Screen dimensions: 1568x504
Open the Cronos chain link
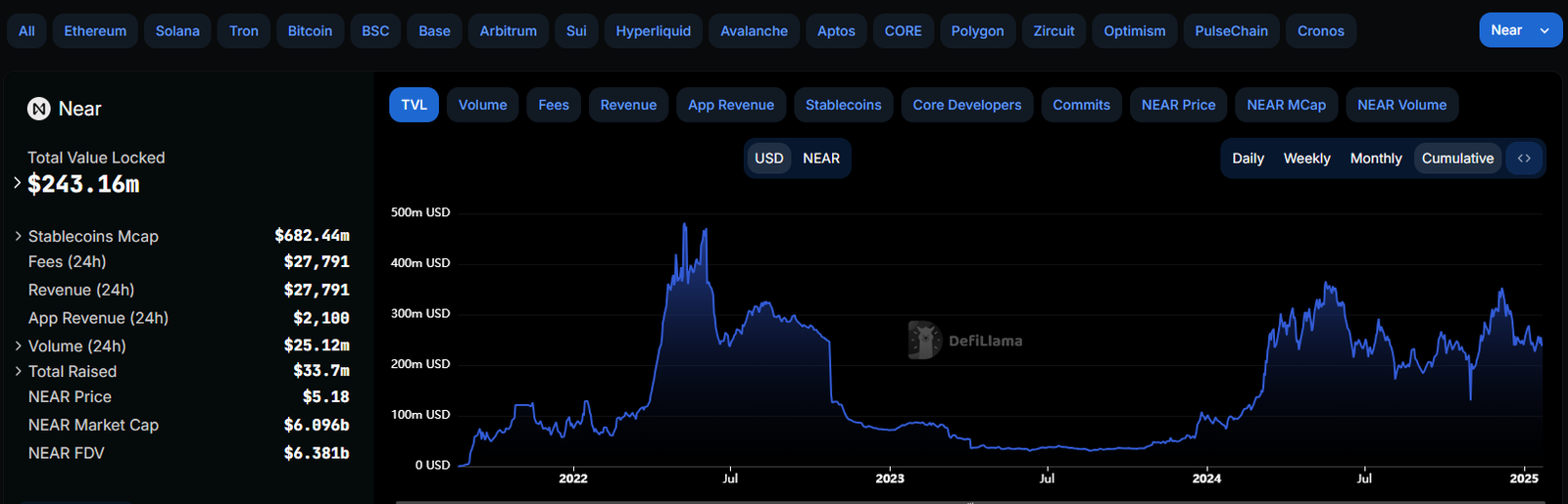[1320, 30]
